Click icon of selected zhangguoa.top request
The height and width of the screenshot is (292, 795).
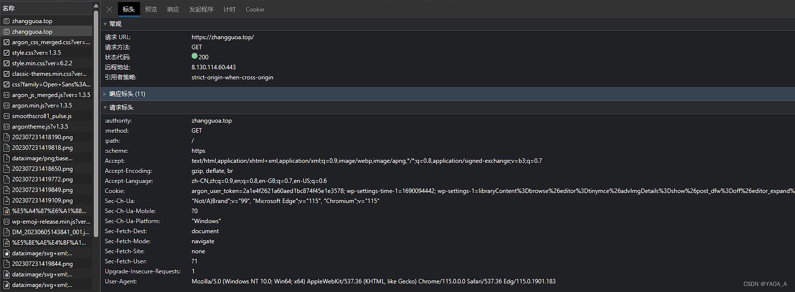[7, 32]
